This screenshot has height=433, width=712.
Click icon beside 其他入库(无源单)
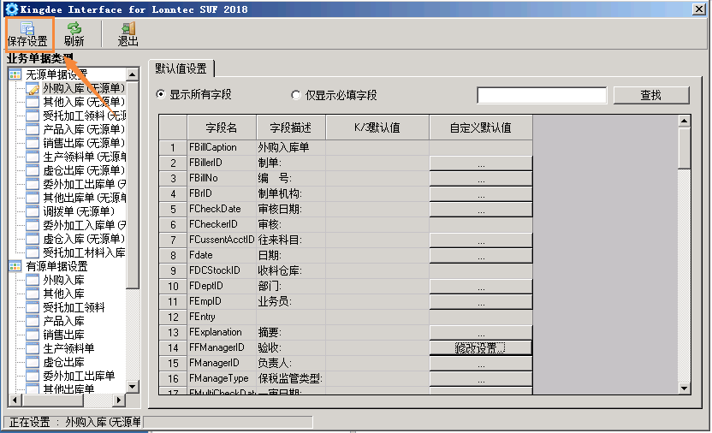33,102
